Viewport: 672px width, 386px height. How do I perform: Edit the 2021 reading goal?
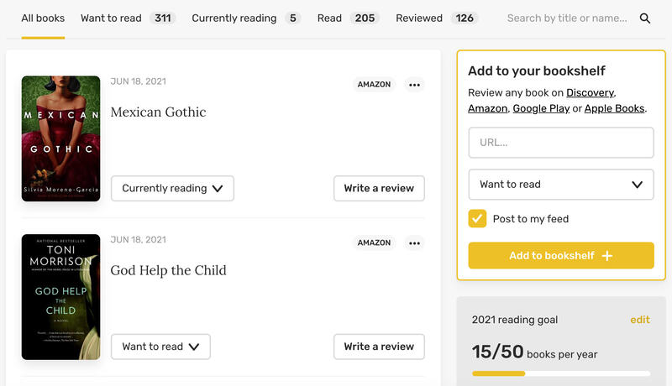tap(640, 320)
